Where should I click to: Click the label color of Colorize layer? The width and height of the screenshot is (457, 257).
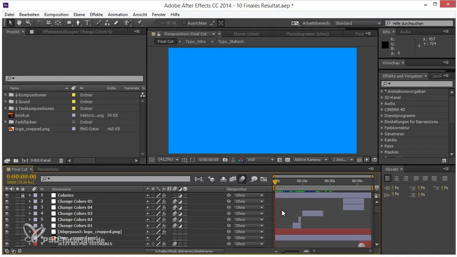35,195
